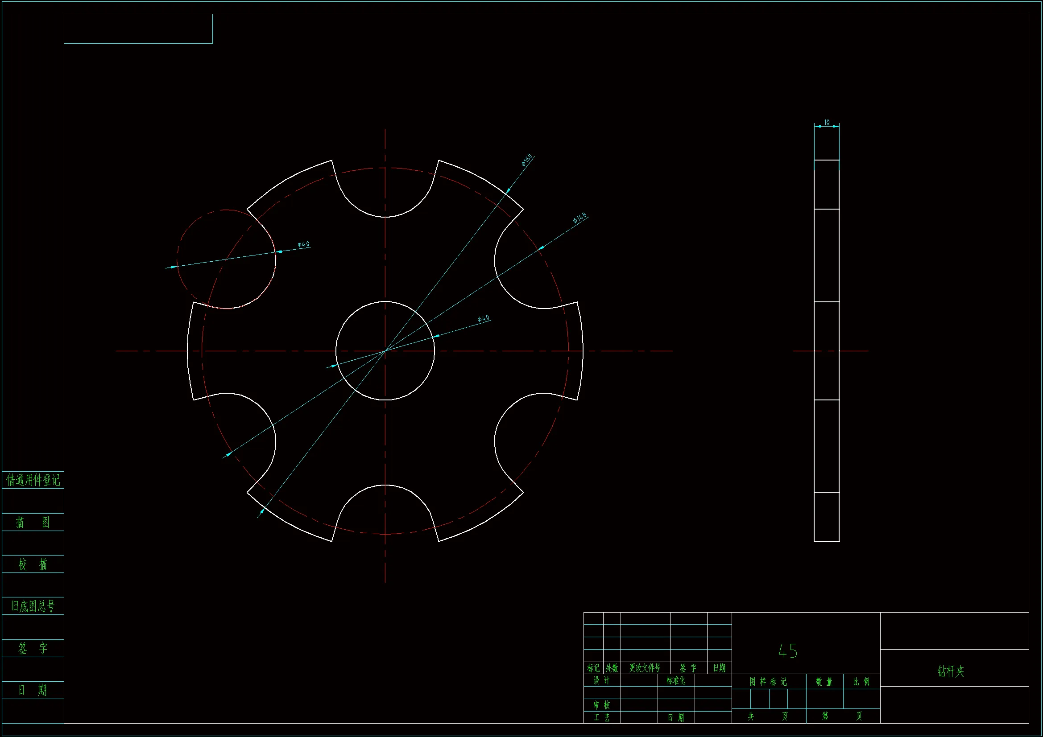This screenshot has width=1043, height=737.
Task: Click the 更改文件号 title block cell
Action: point(645,668)
